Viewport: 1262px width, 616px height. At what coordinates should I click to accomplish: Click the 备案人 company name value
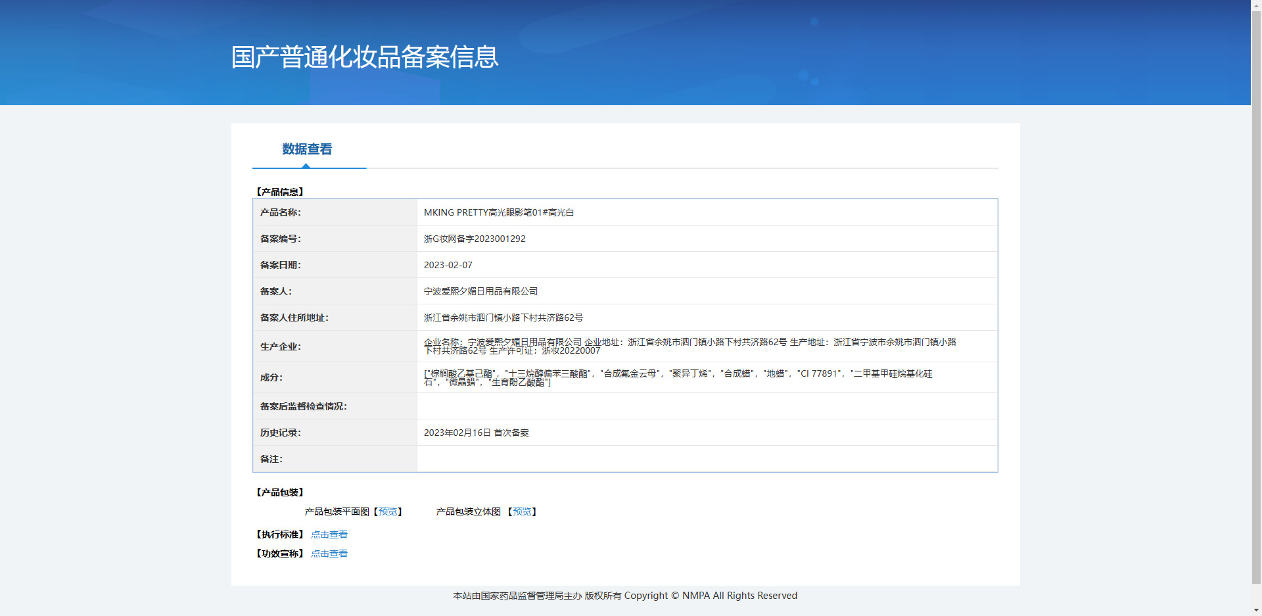pyautogui.click(x=480, y=291)
